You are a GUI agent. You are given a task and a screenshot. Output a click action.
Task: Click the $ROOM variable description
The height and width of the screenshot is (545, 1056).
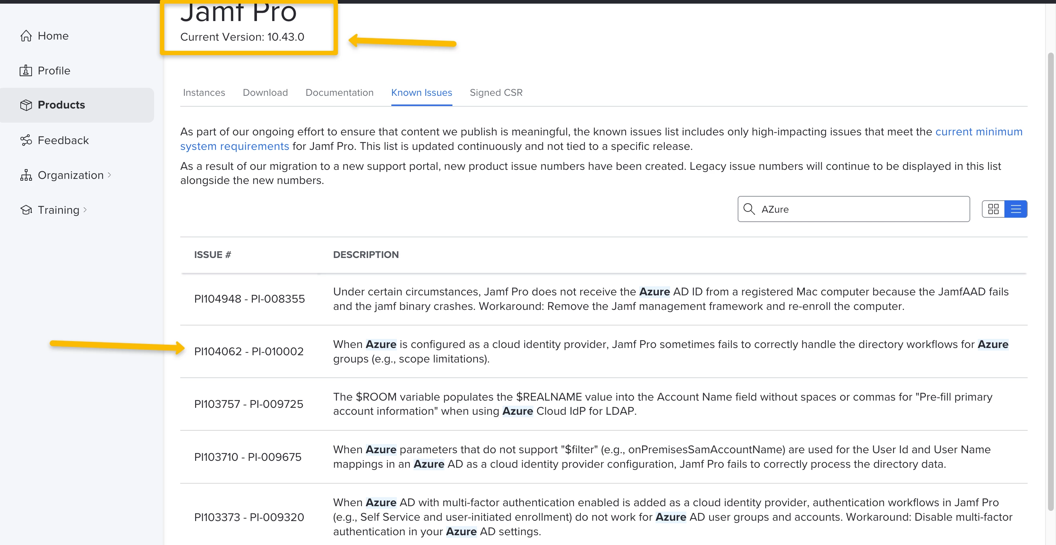662,404
